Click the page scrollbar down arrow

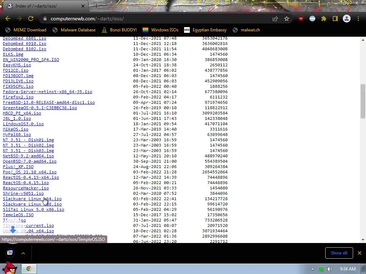pos(363,239)
